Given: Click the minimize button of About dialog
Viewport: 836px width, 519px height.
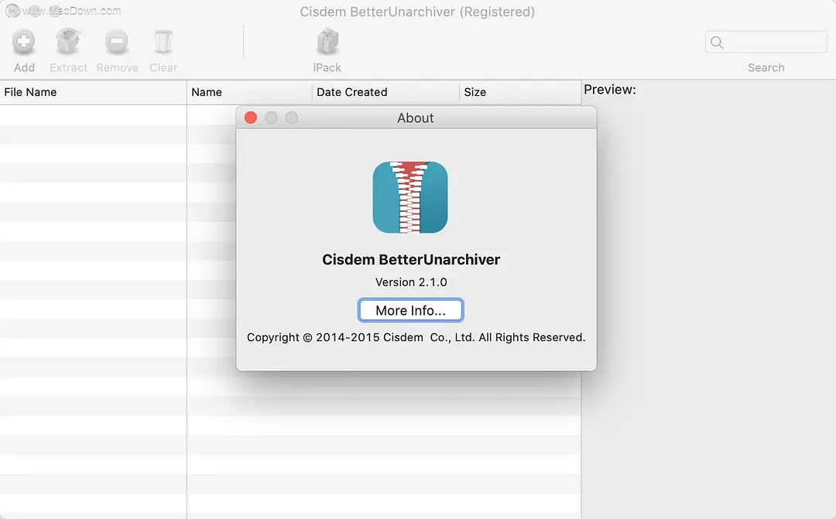Looking at the screenshot, I should [x=271, y=118].
